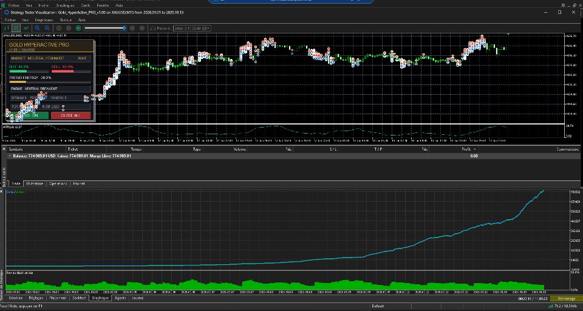The width and height of the screenshot is (583, 311).
Task: Adjust the visualization speed slider
Action: (x=105, y=29)
